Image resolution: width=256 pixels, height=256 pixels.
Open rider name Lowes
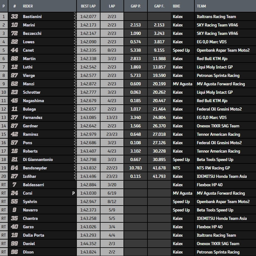[29, 42]
